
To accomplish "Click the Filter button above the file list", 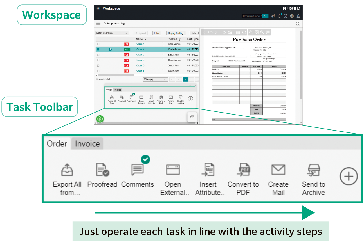I will tap(156, 33).
